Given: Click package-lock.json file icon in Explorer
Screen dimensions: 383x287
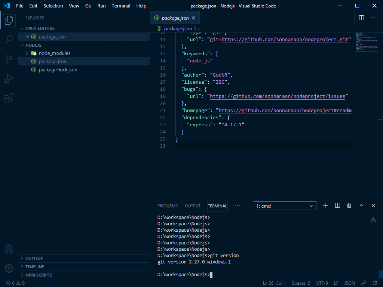Looking at the screenshot, I should click(x=34, y=70).
